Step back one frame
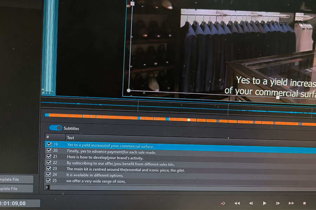Screen dimensions: 316x210 (251, 203)
